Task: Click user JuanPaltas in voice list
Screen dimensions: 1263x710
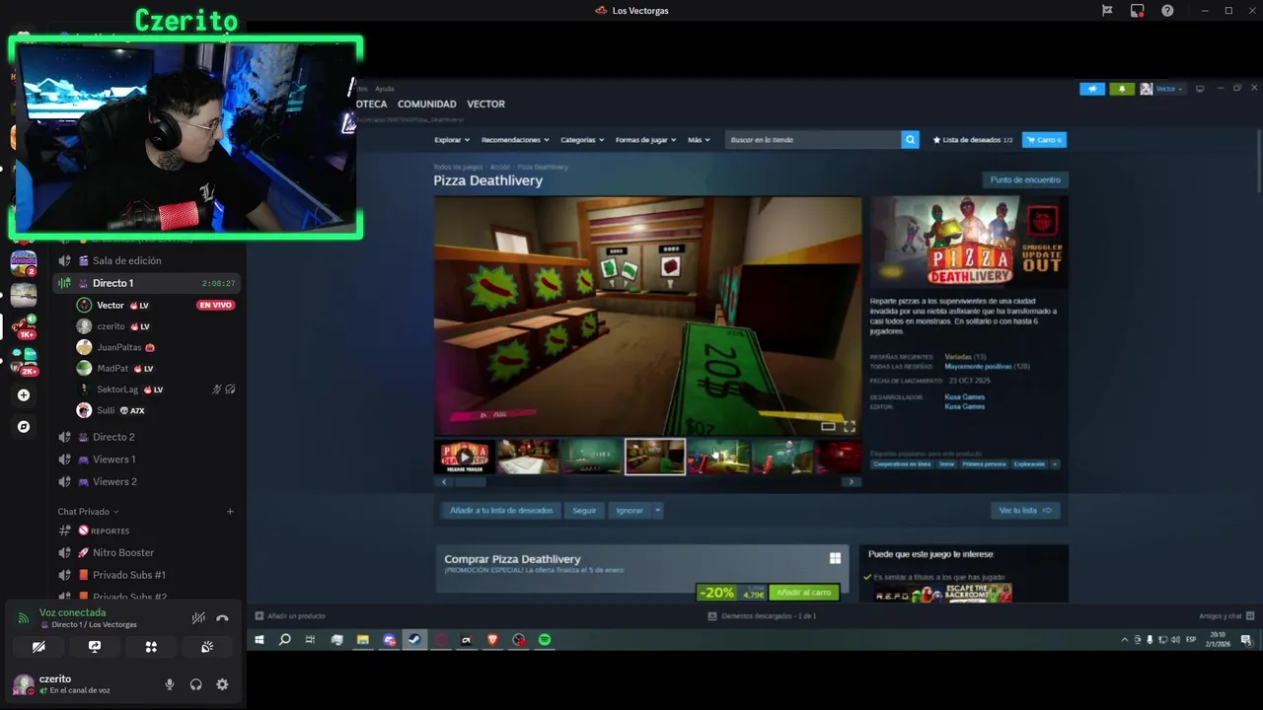Action: click(156, 347)
